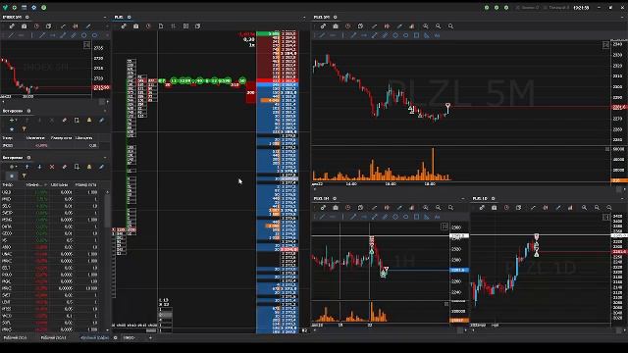628x353 pixels.
Task: Open settings gear beside PLZL 1D title
Action: 493,198
